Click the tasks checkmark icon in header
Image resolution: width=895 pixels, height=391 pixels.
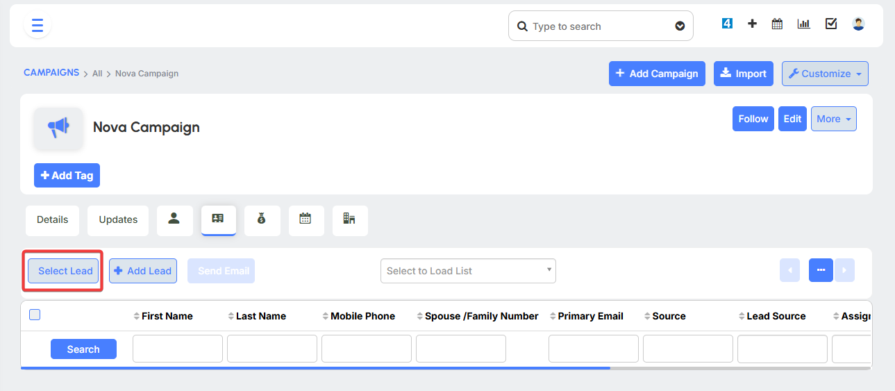pyautogui.click(x=830, y=24)
